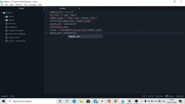Expand the licence folder
This screenshot has height=104, width=185.
tap(4, 17)
